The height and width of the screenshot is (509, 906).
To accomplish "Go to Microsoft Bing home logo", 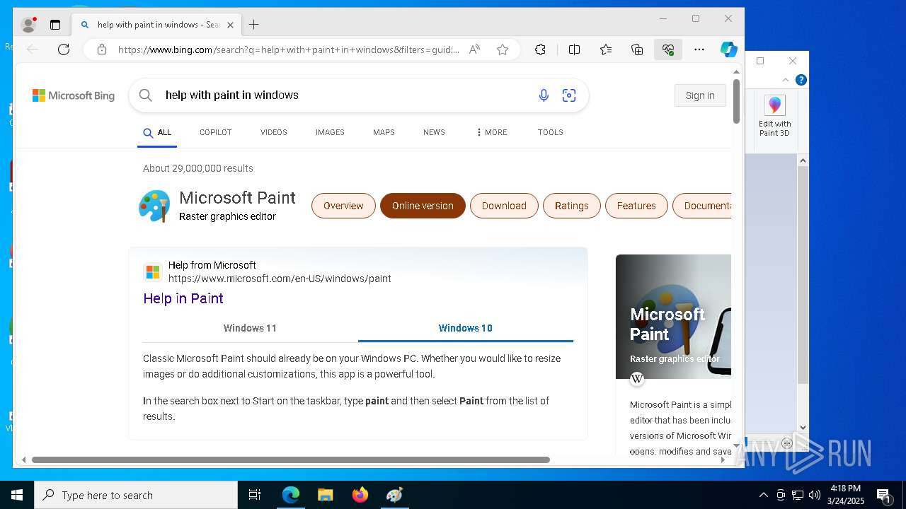I will tap(74, 95).
